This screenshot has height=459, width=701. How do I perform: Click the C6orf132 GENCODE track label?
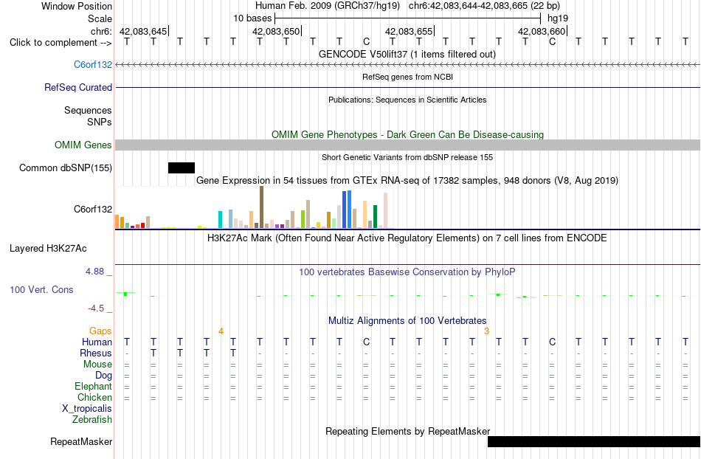[x=92, y=65]
